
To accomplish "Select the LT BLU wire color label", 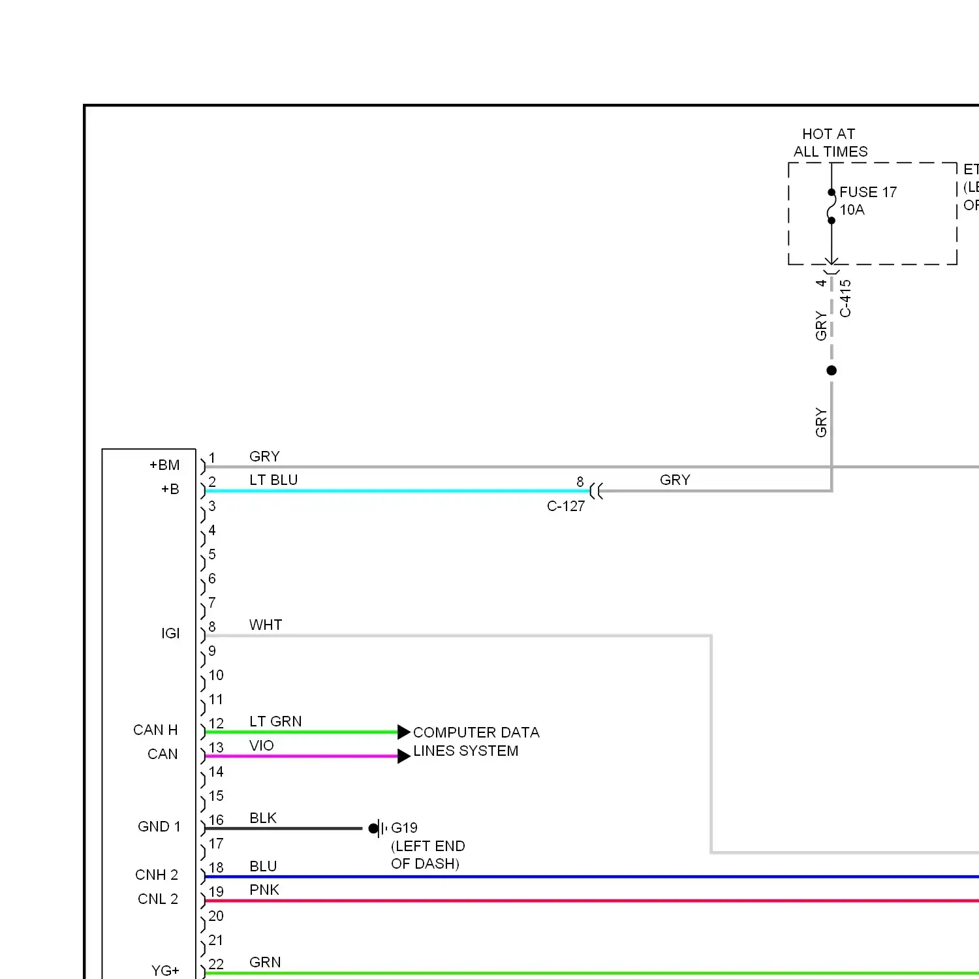I will pyautogui.click(x=273, y=480).
